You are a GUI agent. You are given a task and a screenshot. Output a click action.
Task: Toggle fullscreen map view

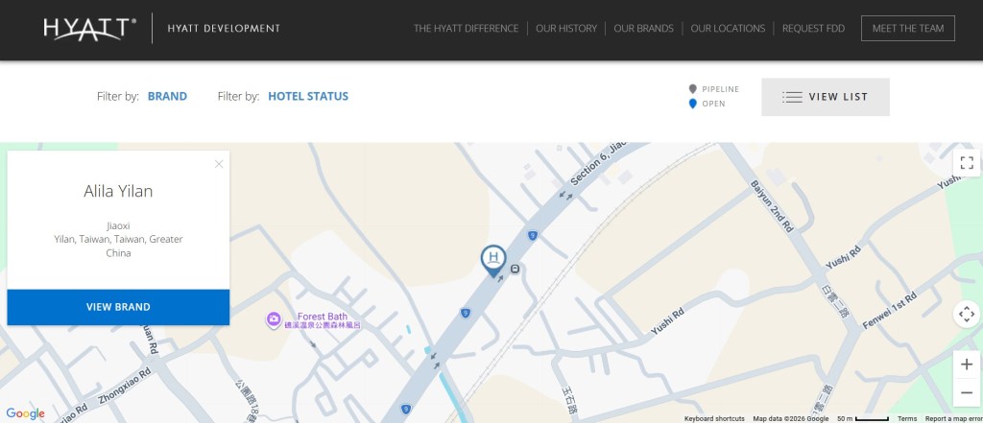pyautogui.click(x=967, y=162)
